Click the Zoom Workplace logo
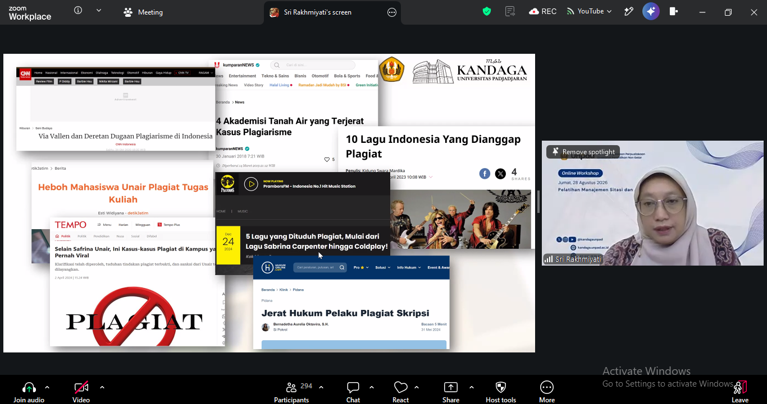Screen dimensions: 767x404 30,13
